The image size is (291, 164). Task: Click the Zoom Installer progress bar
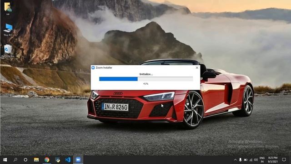146,79
